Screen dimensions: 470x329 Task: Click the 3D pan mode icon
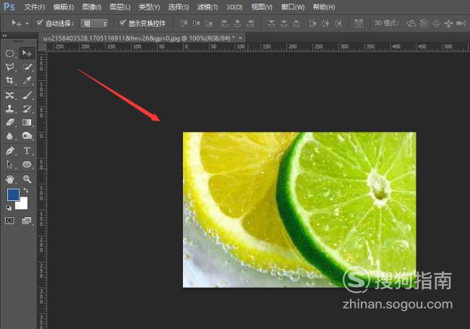click(x=437, y=23)
